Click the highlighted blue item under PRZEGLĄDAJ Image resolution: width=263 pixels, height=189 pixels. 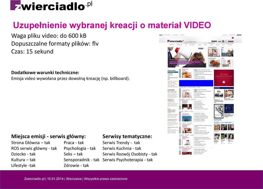click(x=173, y=72)
